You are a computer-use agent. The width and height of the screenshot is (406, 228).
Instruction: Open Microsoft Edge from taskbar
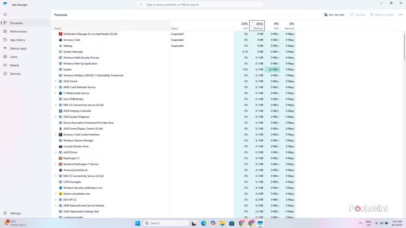(204, 223)
